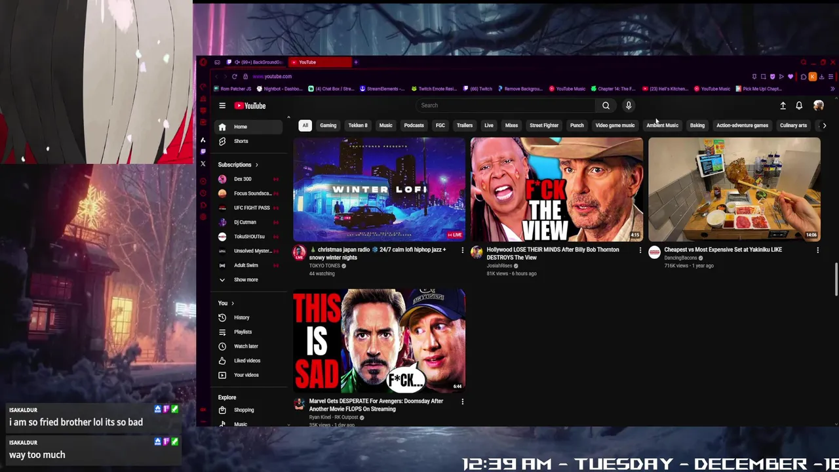Open options menu for Billy Bob Thornton video
The image size is (839, 472).
[x=640, y=250]
